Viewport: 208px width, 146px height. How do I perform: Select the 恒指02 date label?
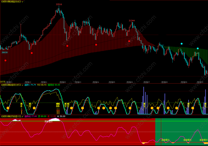click(x=63, y=82)
